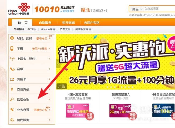Click the phone icon beside 手机
This screenshot has width=175, height=128.
[12, 48]
